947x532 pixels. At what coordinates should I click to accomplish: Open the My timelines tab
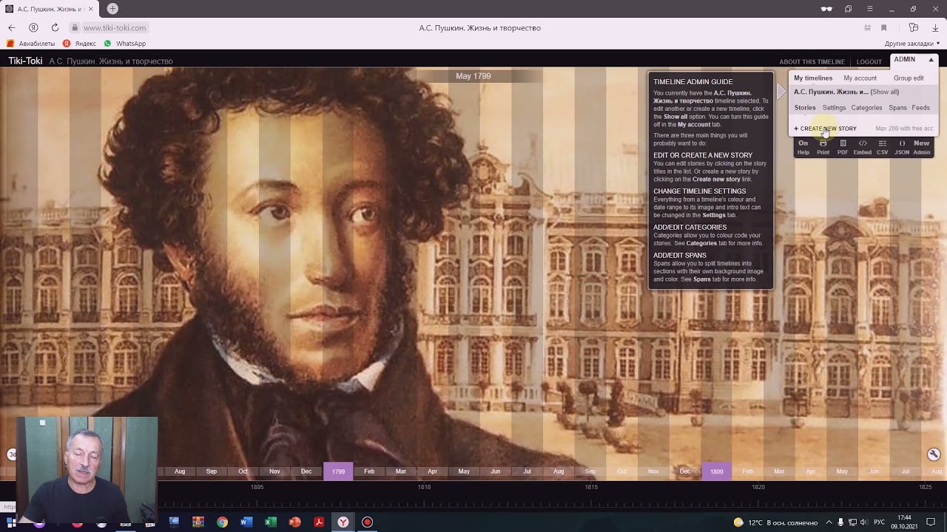click(x=813, y=78)
